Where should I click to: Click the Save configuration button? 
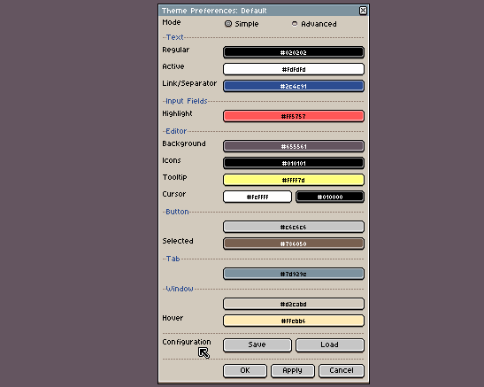point(257,345)
